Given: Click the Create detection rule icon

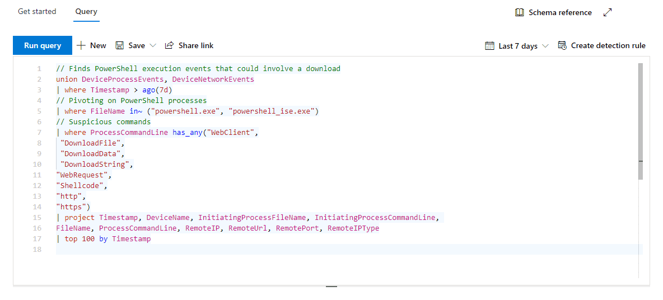Looking at the screenshot, I should (x=562, y=45).
